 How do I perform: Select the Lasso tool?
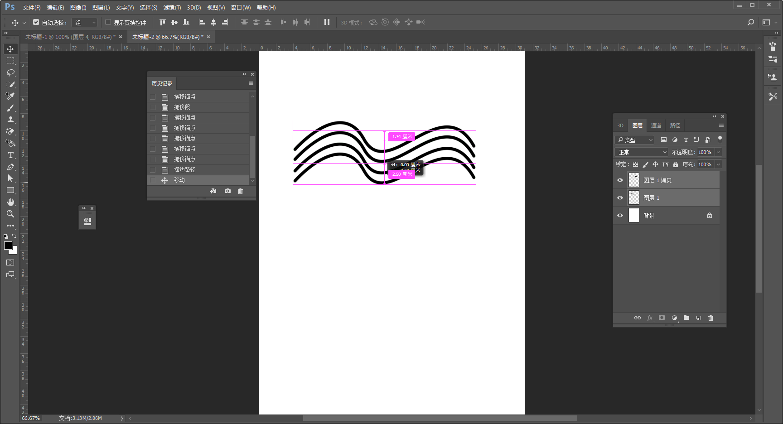(10, 72)
